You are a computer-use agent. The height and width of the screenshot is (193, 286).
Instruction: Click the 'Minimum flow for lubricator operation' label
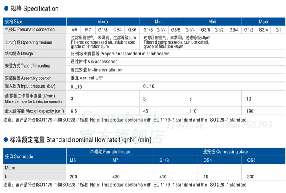tap(35, 102)
